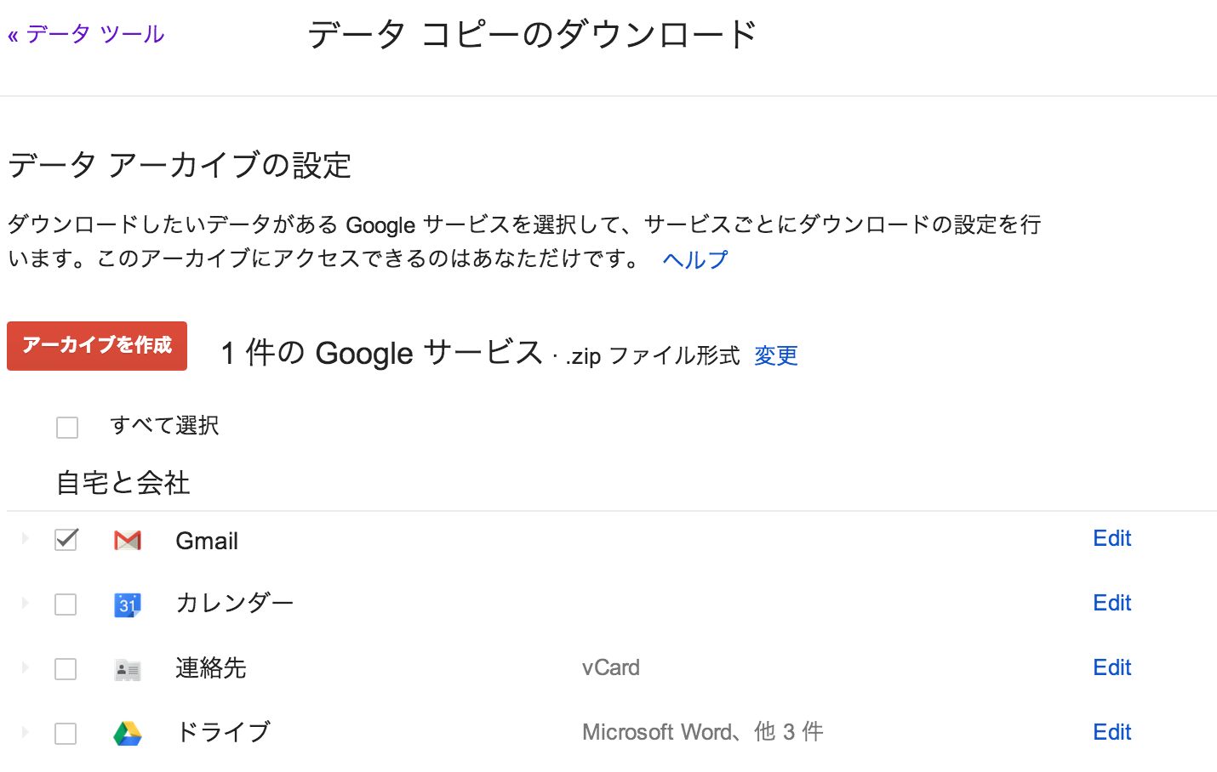Check the カレンダー checkbox

(66, 605)
